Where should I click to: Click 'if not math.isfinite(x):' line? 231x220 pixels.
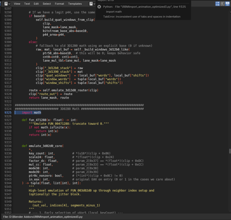[49, 127]
